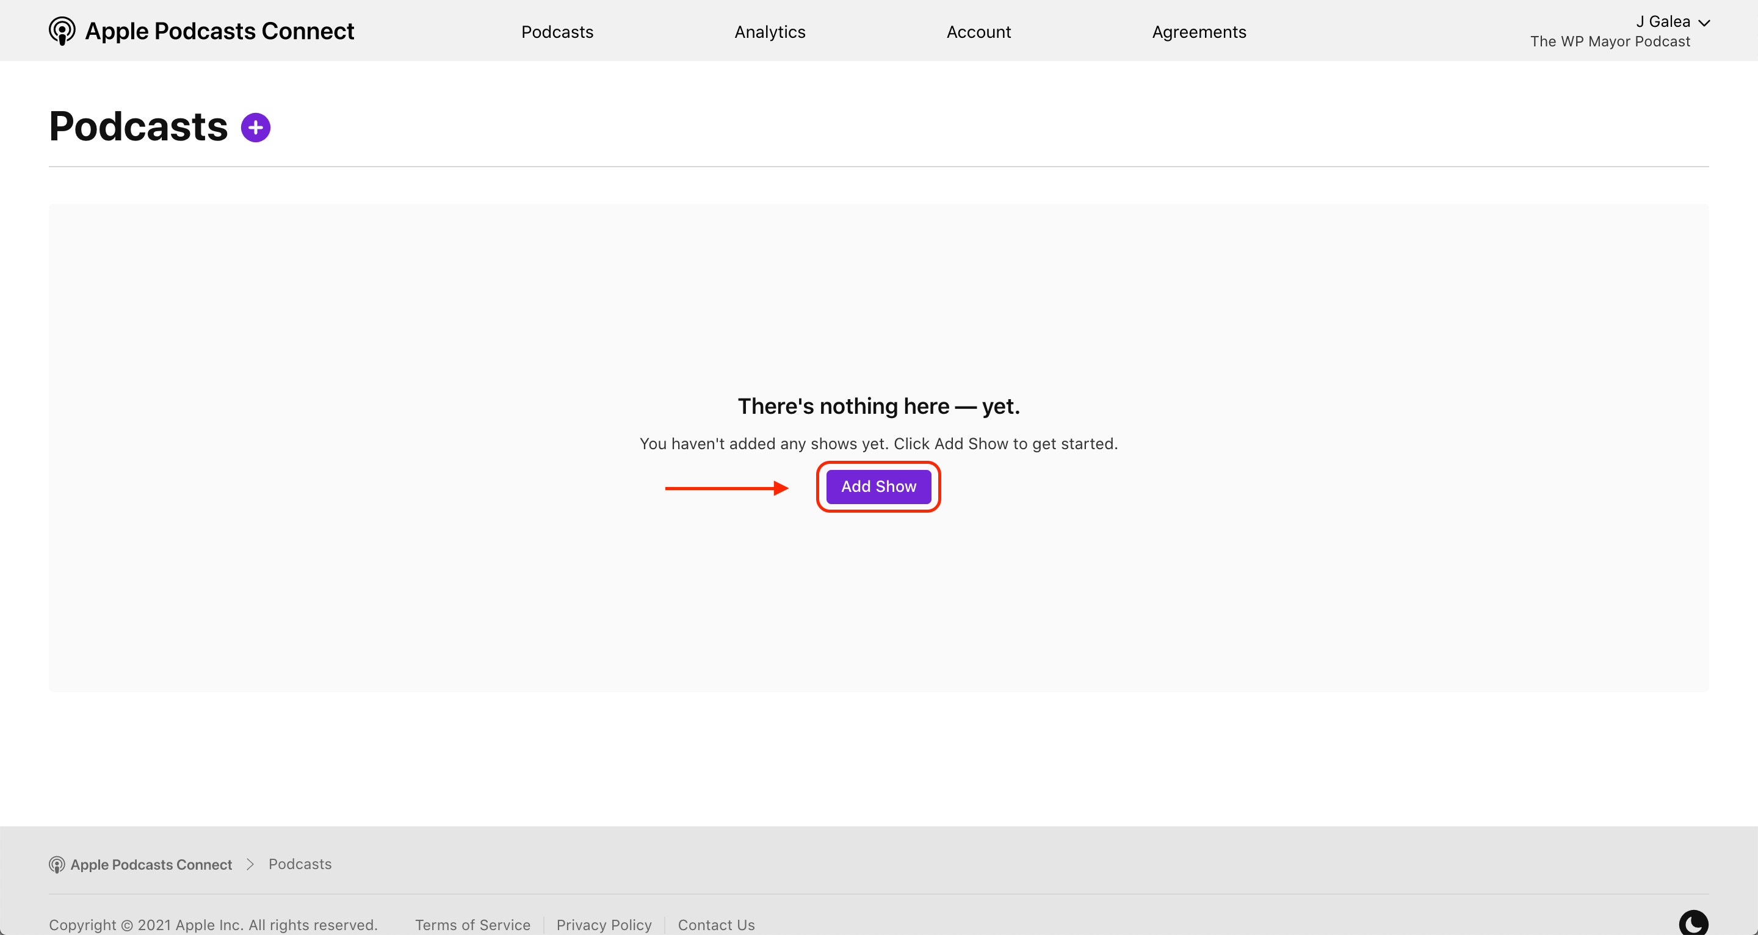Click the podcast icon in footer breadcrumb
The height and width of the screenshot is (935, 1758).
tap(57, 865)
